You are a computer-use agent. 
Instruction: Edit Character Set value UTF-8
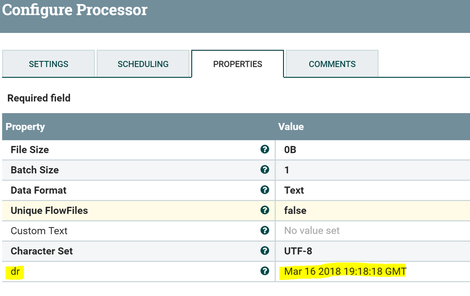[x=298, y=251]
